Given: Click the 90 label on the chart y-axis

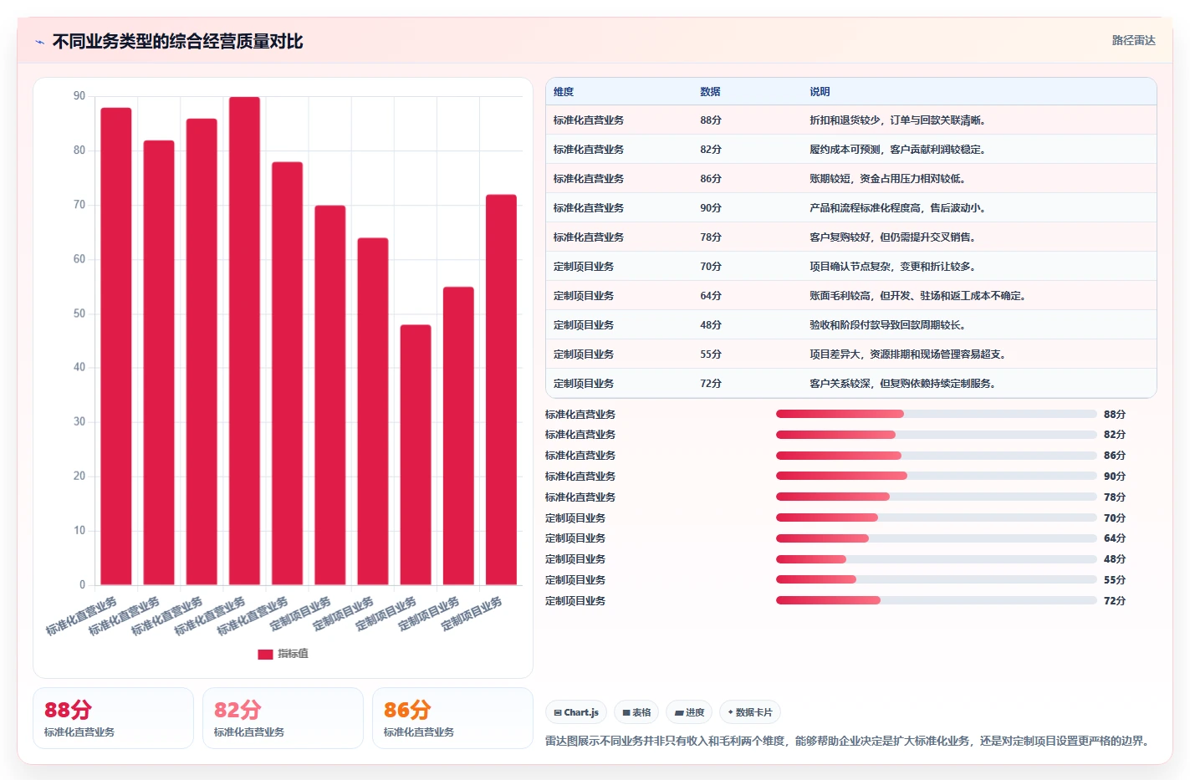Looking at the screenshot, I should 79,96.
